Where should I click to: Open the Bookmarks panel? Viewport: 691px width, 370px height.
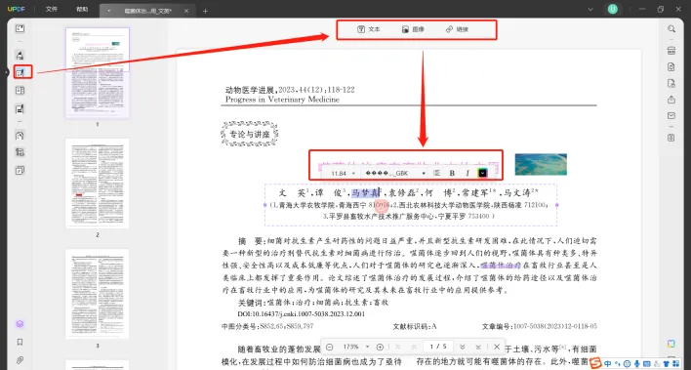click(x=20, y=343)
